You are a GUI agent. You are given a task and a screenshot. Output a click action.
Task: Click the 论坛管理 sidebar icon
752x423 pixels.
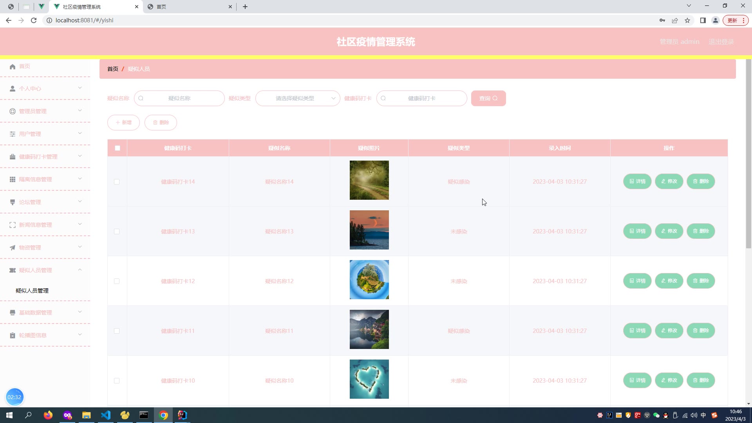pyautogui.click(x=13, y=202)
